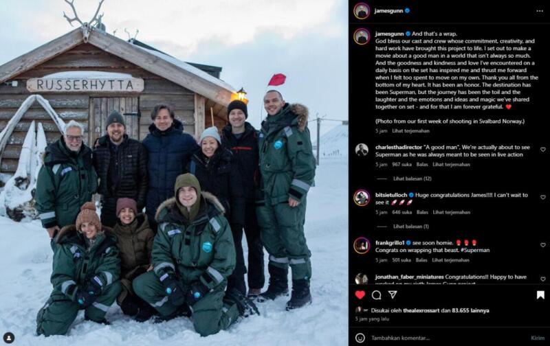Open emoji picker in comment box

360,338
